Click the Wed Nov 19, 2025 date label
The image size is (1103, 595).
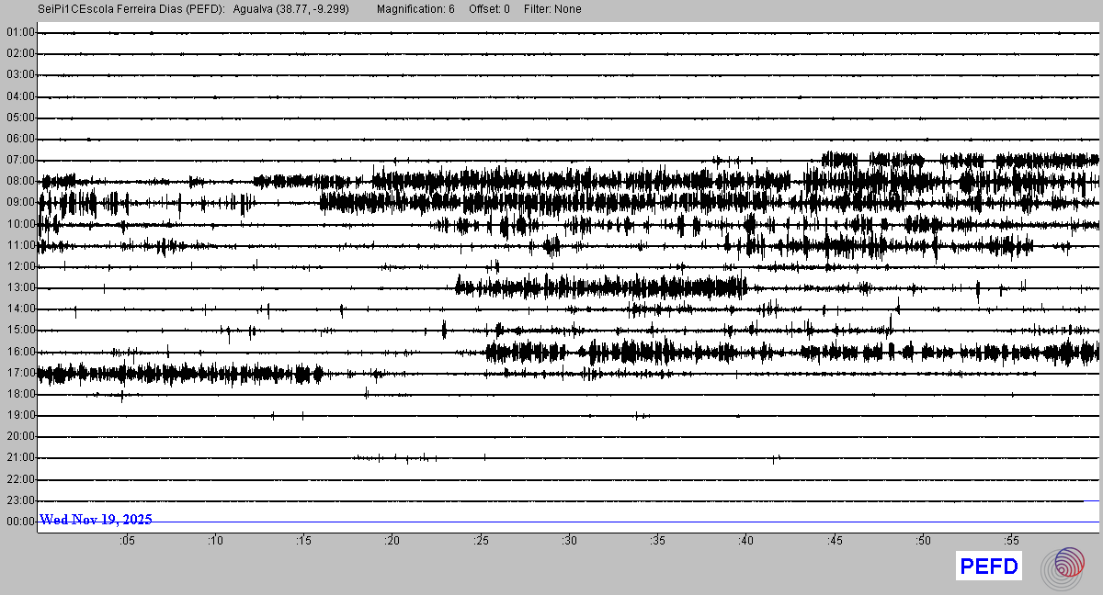tap(96, 520)
